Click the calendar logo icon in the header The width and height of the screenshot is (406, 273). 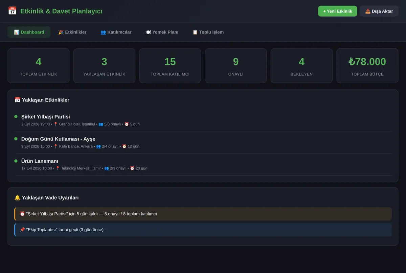(12, 11)
